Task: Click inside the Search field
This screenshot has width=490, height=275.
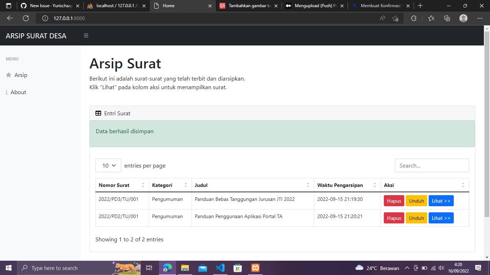Action: point(432,165)
